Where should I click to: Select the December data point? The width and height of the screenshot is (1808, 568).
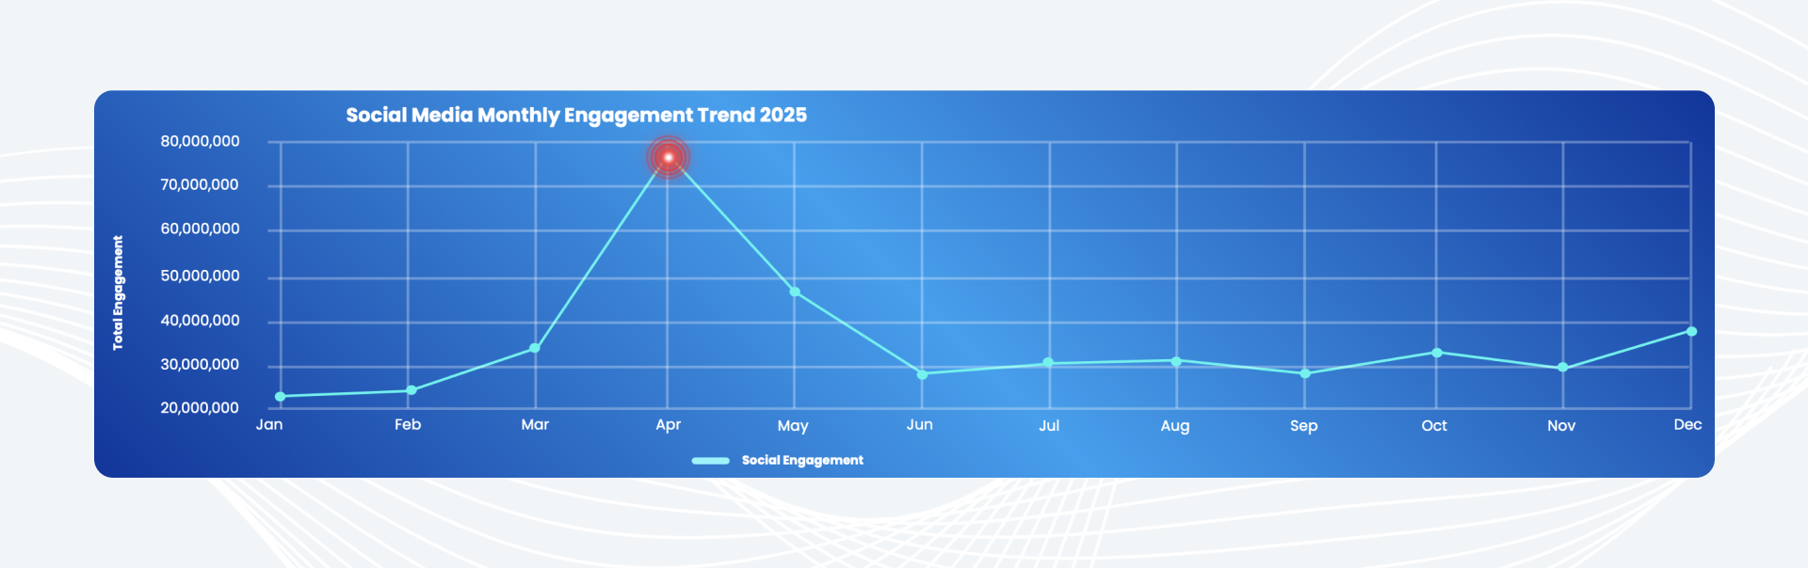pos(1691,331)
